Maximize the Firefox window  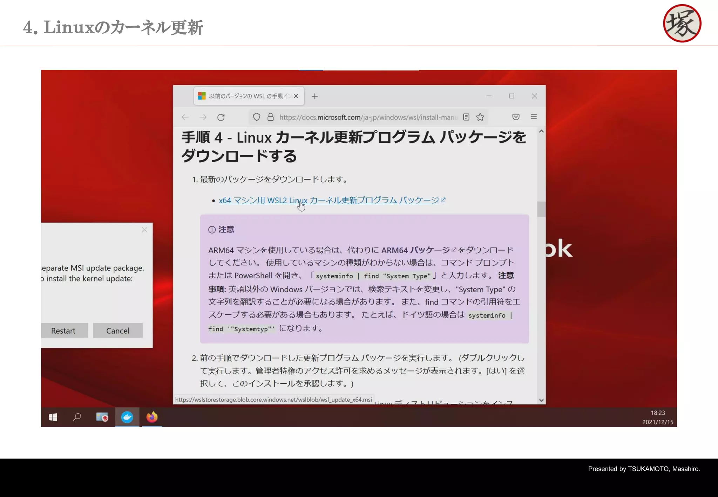tap(512, 96)
